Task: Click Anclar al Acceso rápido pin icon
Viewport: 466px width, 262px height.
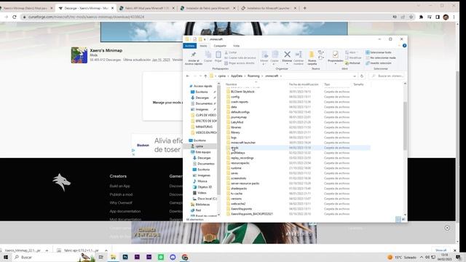Action: [x=194, y=55]
